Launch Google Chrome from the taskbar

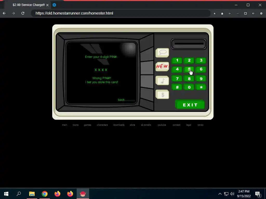(45, 194)
